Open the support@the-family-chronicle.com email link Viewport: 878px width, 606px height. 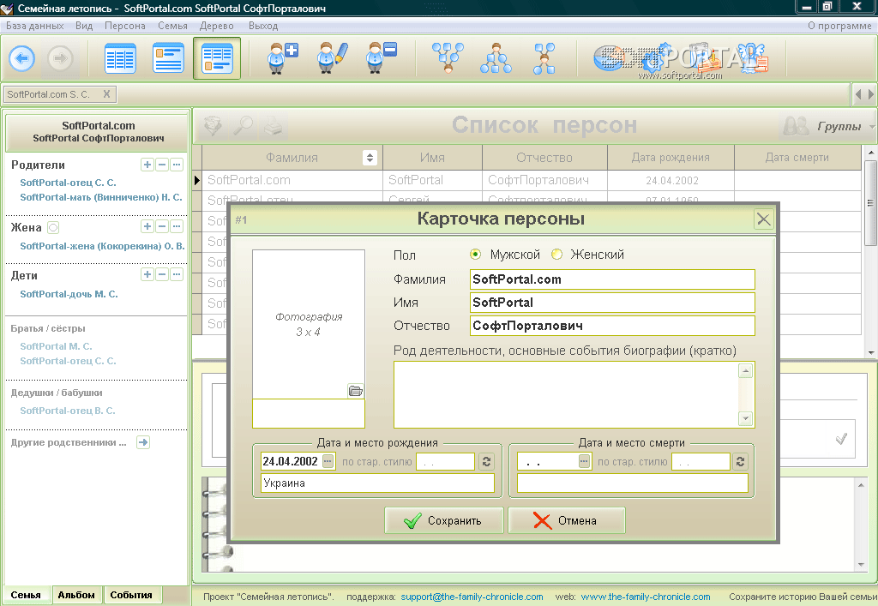tap(472, 597)
